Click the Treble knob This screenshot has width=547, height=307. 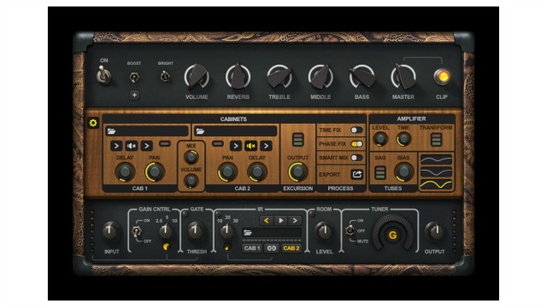(x=279, y=76)
